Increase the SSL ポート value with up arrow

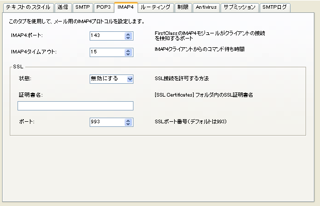(x=128, y=120)
